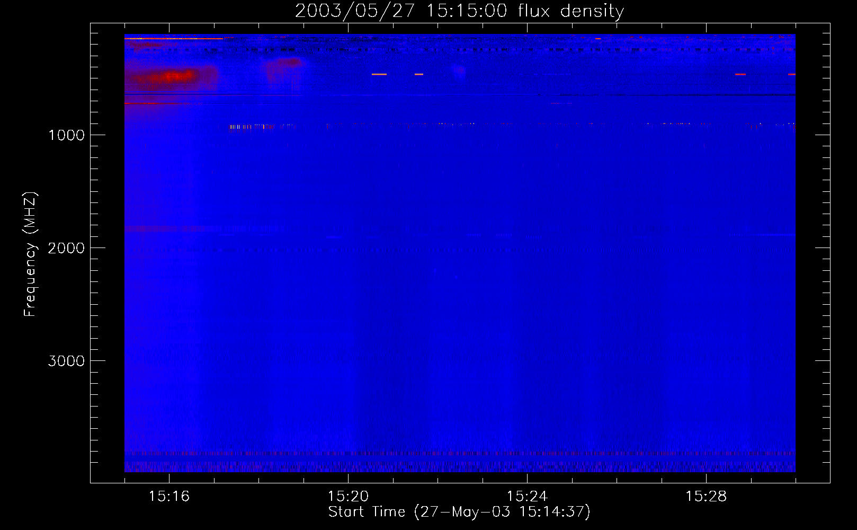Image resolution: width=857 pixels, height=530 pixels.
Task: Select the 2000 frequency tick label
Action: coord(66,248)
